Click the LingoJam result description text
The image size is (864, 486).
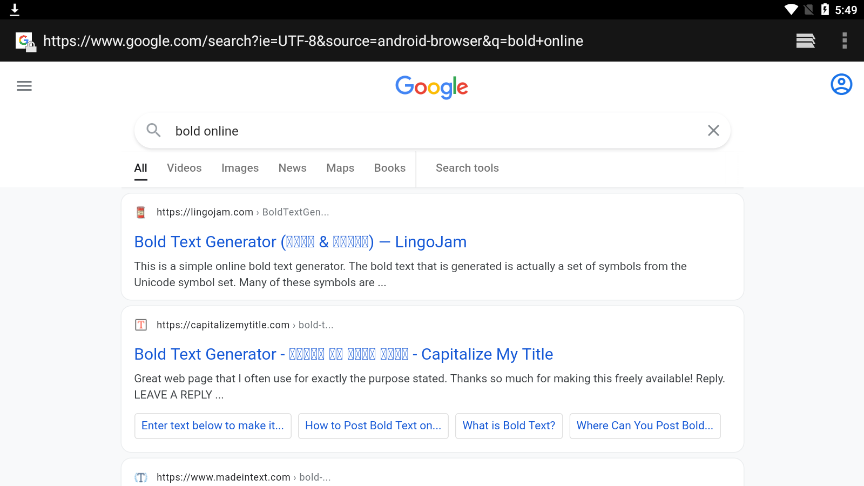410,274
